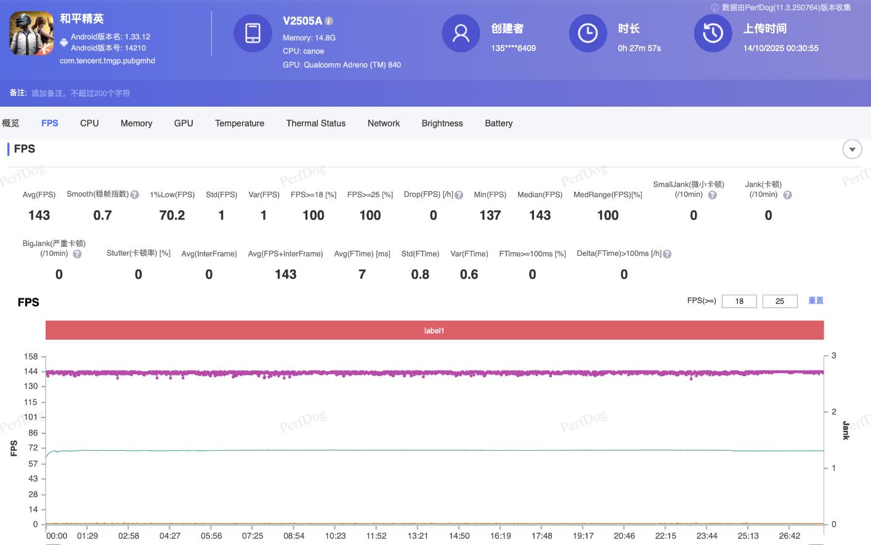Click help icon next to Drop(FPS)
This screenshot has width=871, height=545.
pos(459,195)
